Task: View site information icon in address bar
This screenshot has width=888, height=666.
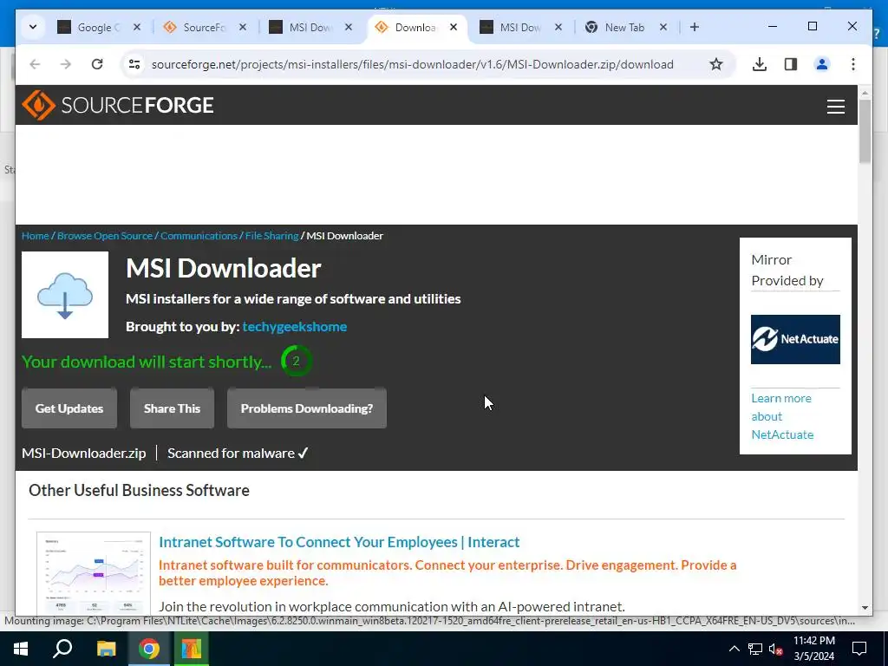Action: (x=134, y=64)
